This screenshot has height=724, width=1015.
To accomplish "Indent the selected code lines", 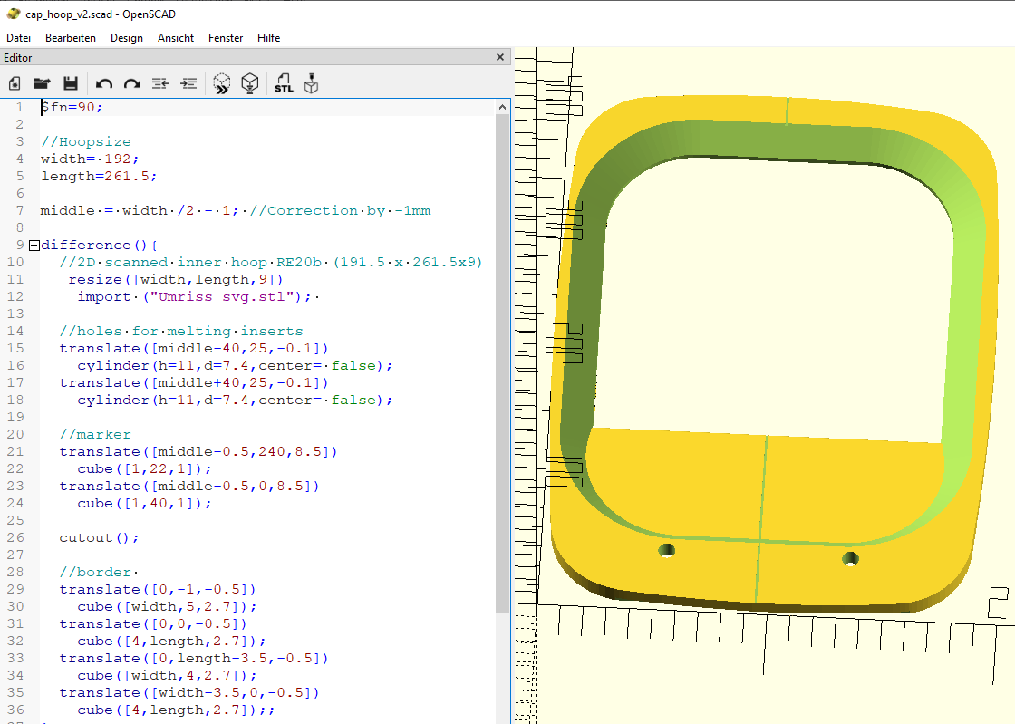I will click(188, 83).
